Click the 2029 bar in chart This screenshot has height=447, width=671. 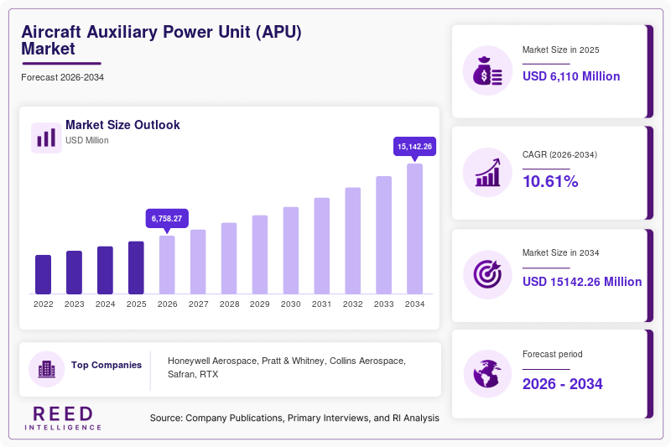260,254
